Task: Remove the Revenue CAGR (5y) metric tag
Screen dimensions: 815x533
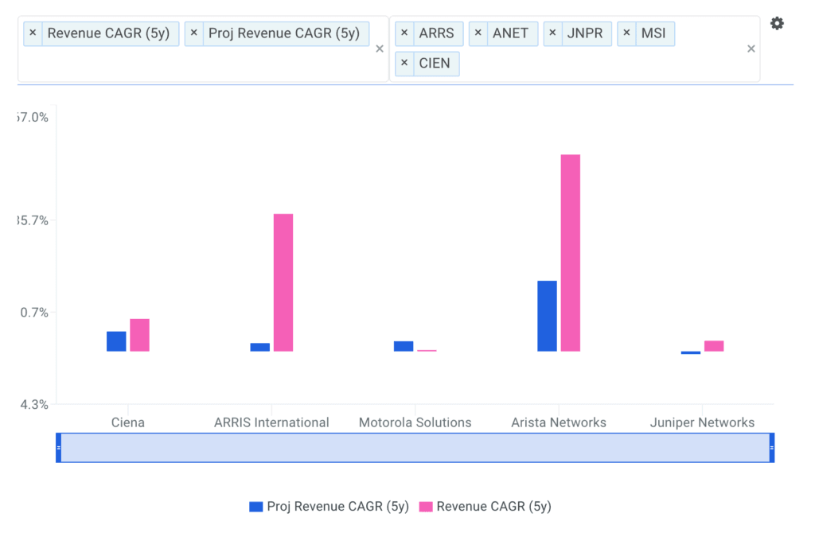Action: (x=33, y=33)
